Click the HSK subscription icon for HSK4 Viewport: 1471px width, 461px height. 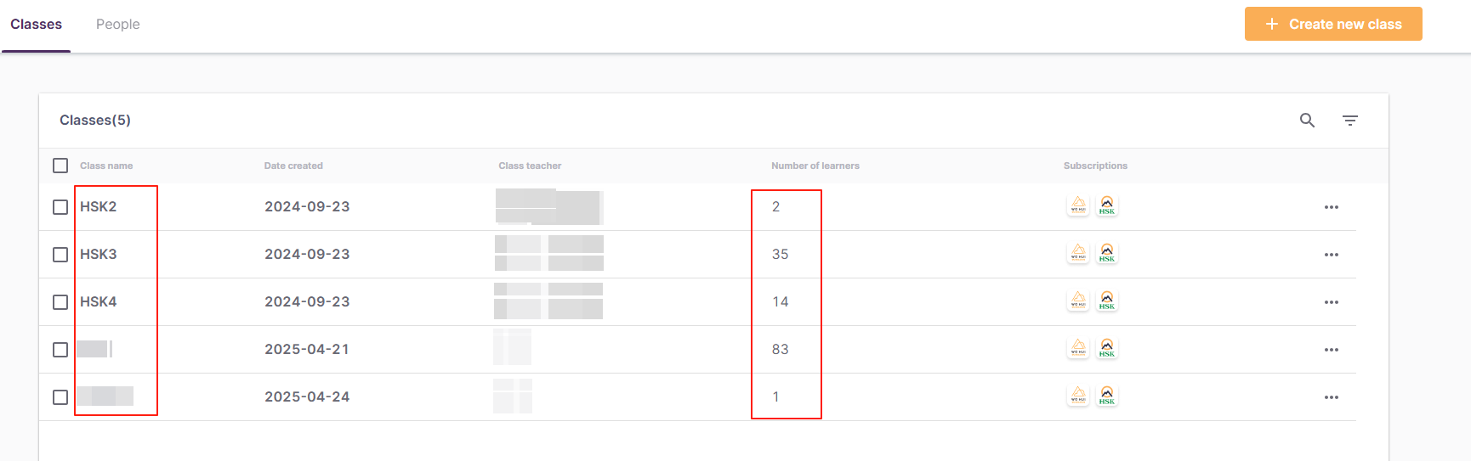[x=1106, y=301]
